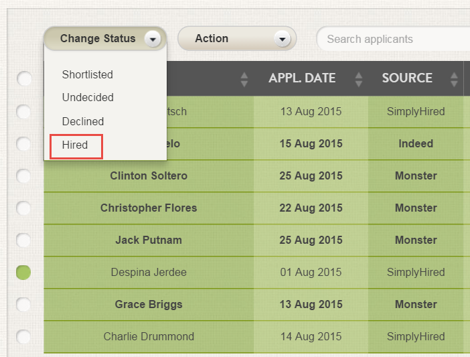Open applicant Christopher Flores
This screenshot has width=470, height=357.
149,208
